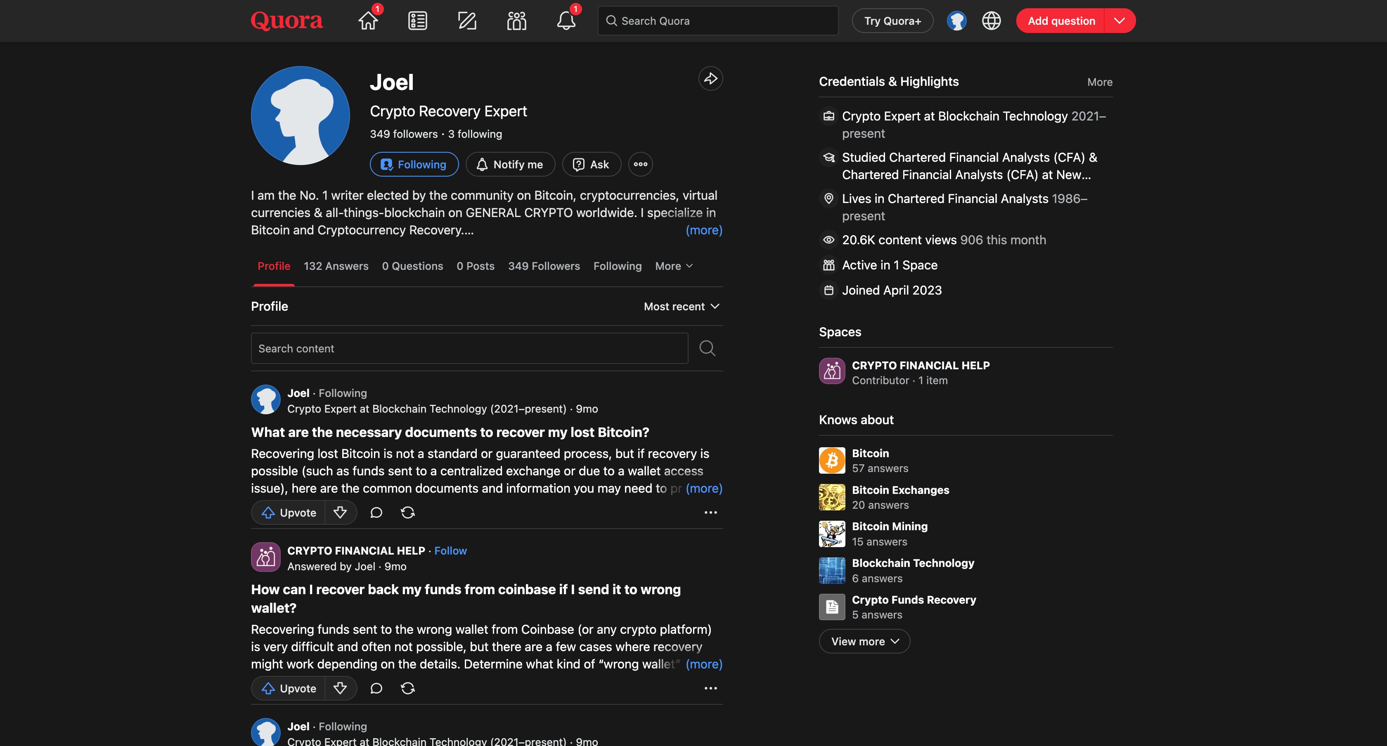Screen dimensions: 1387x746
Task: Click the Quora logo
Action: click(x=286, y=21)
